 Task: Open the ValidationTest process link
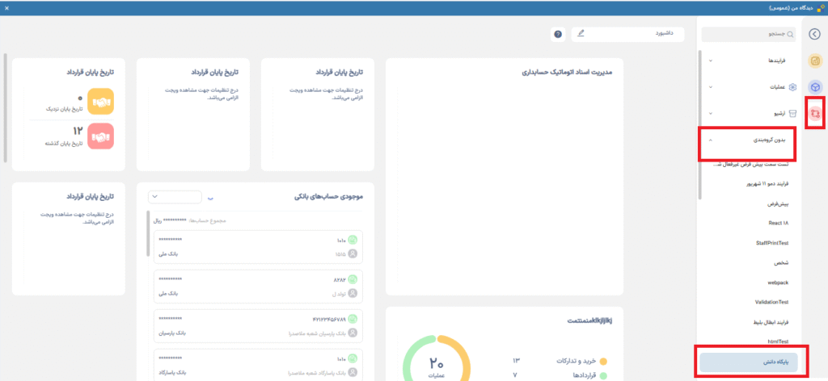771,302
